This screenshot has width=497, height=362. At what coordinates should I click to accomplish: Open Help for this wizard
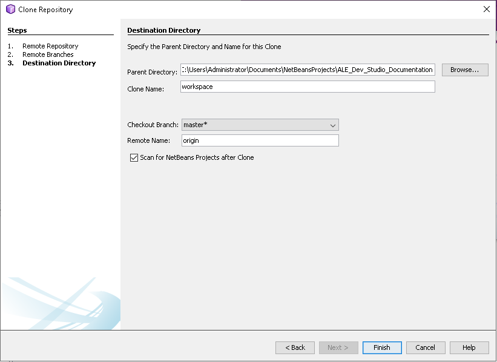[x=469, y=347]
